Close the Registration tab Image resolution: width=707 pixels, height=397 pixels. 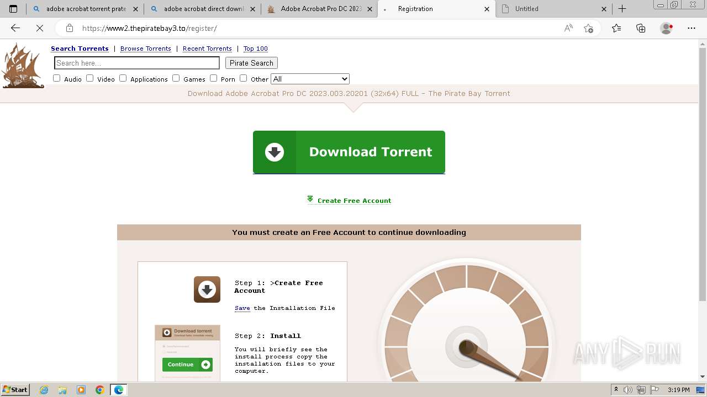click(x=487, y=9)
